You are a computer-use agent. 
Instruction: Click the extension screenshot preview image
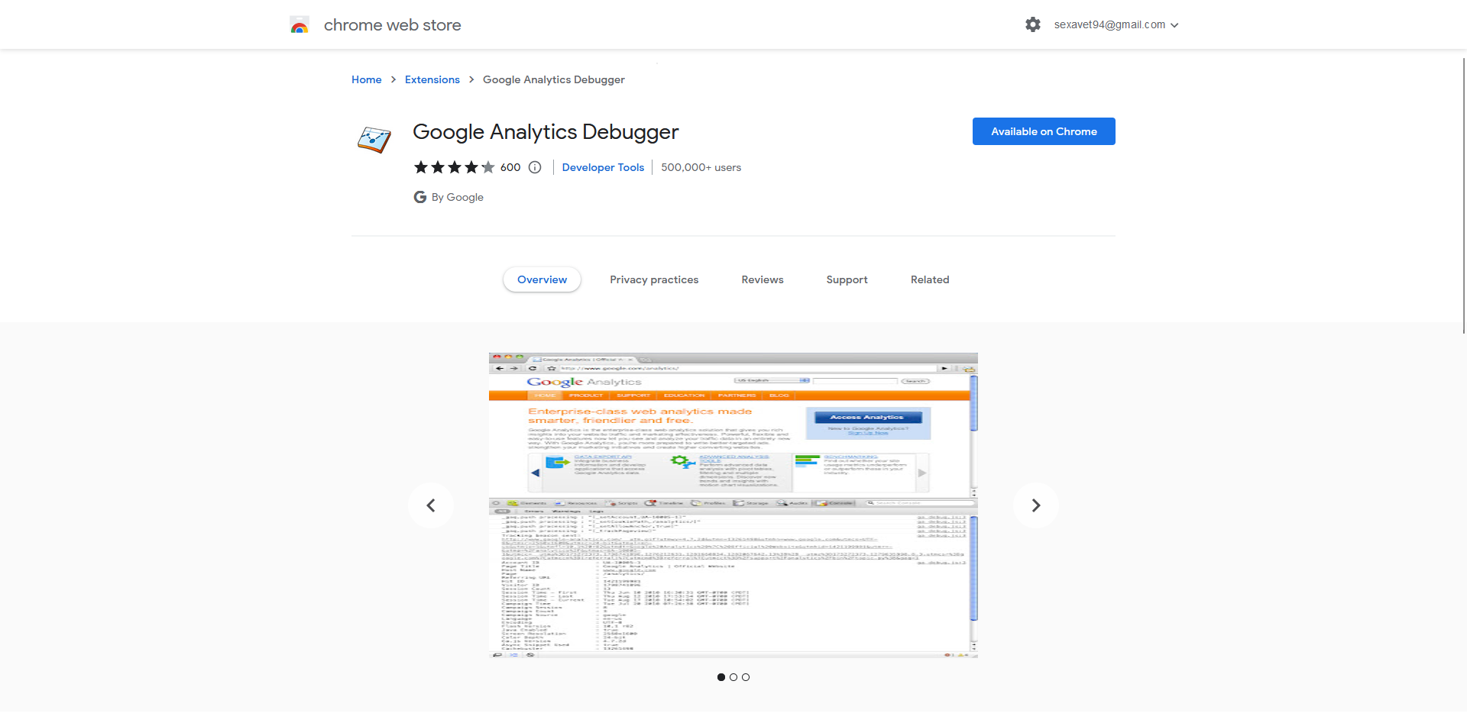(733, 505)
